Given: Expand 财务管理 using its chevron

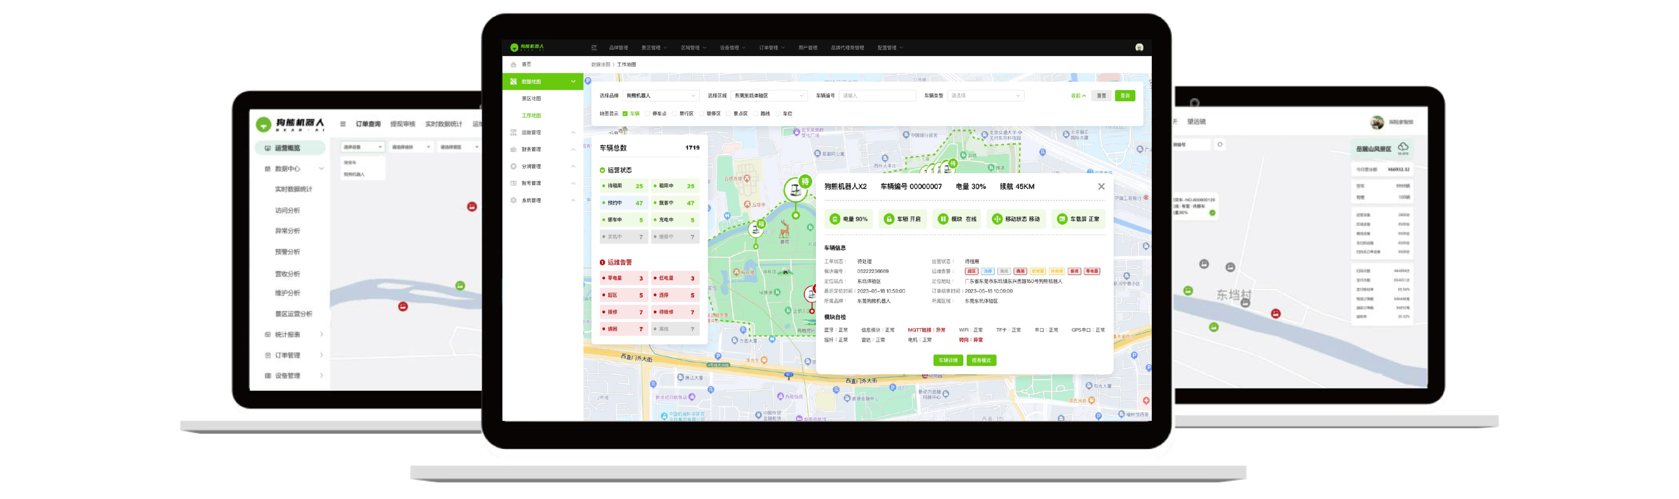Looking at the screenshot, I should (x=573, y=149).
